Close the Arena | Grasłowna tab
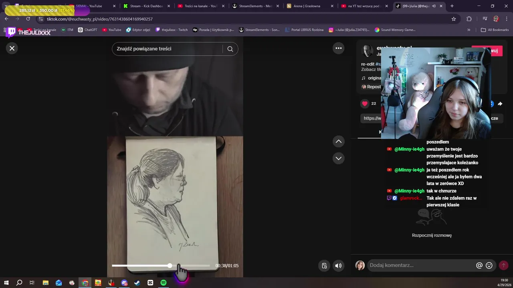 point(332,6)
